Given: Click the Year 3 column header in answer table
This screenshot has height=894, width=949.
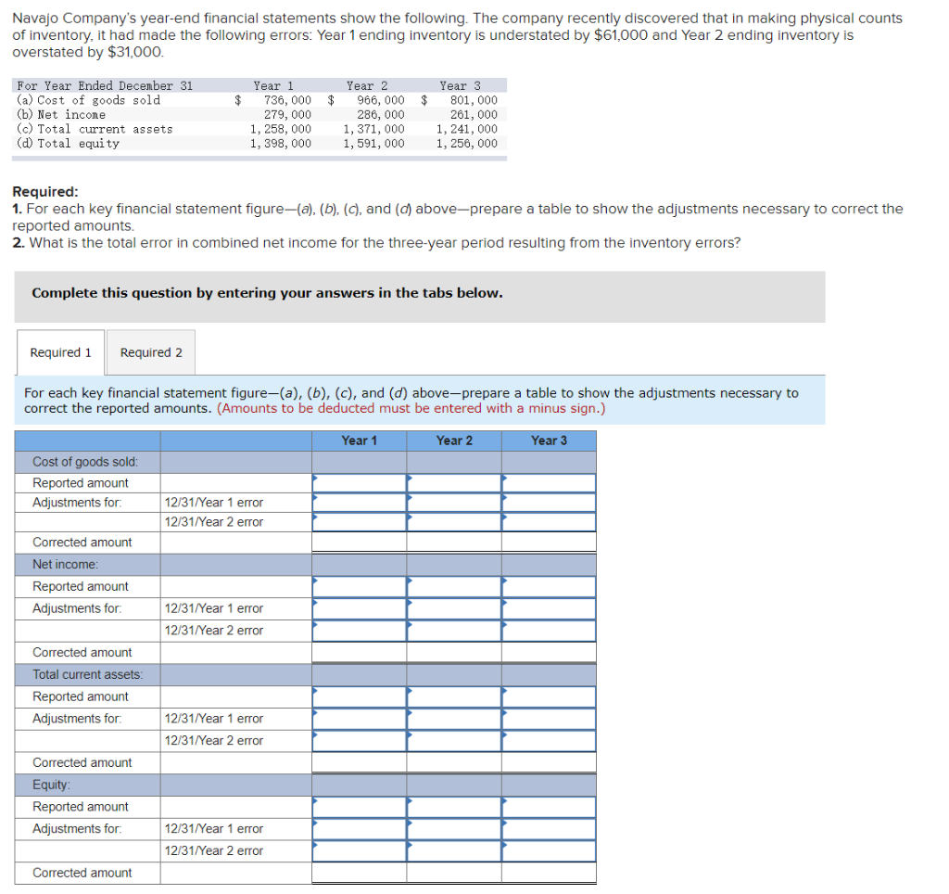Looking at the screenshot, I should coord(549,441).
